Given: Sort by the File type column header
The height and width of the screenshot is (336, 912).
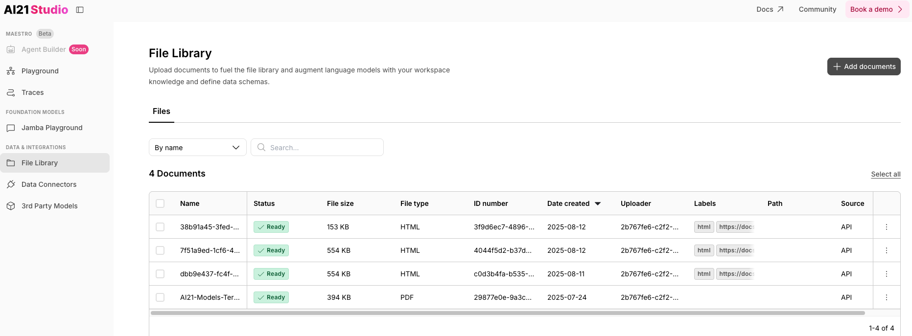Looking at the screenshot, I should point(414,203).
